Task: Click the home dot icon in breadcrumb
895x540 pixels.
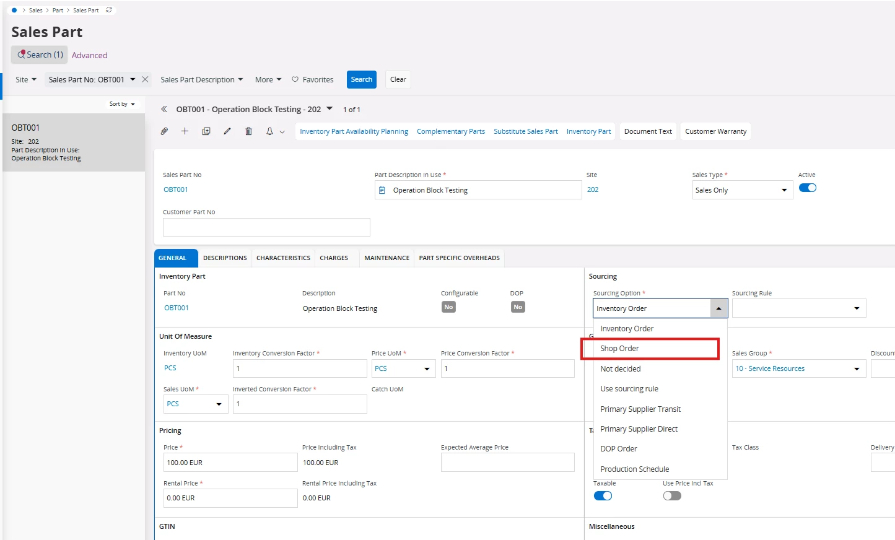Action: [x=14, y=10]
